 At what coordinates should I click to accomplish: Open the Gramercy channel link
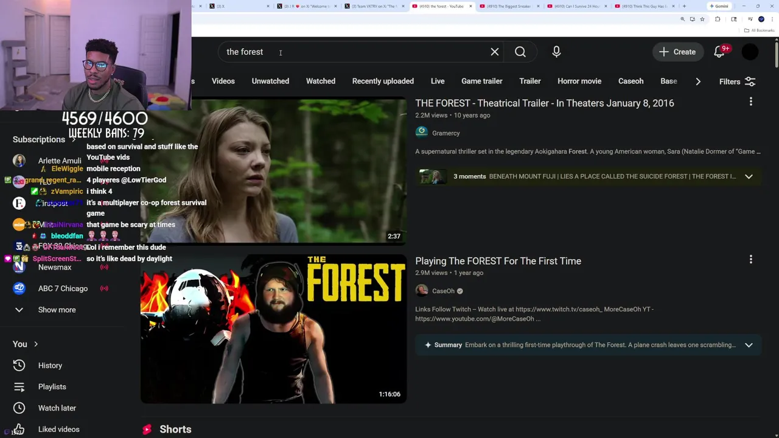446,133
